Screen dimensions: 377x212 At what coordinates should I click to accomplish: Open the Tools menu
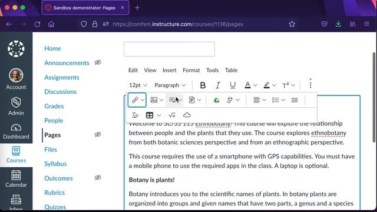click(212, 70)
